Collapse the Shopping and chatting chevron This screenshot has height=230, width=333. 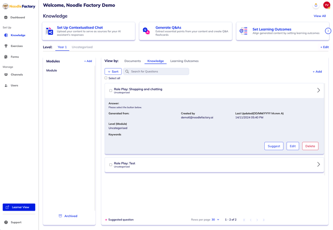(x=318, y=90)
